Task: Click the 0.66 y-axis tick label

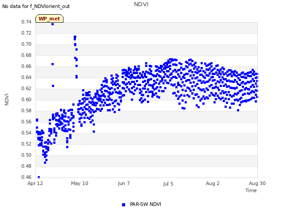Action: click(26, 66)
